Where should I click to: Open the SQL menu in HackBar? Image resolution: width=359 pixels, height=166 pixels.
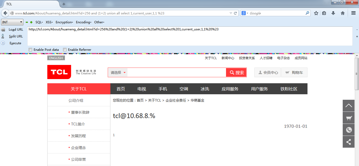39,22
